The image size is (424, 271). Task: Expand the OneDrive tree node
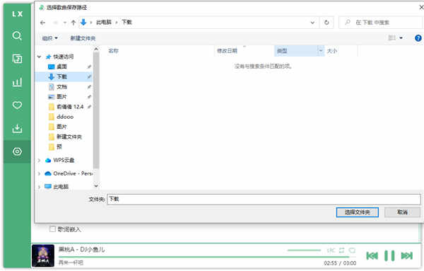coord(39,173)
